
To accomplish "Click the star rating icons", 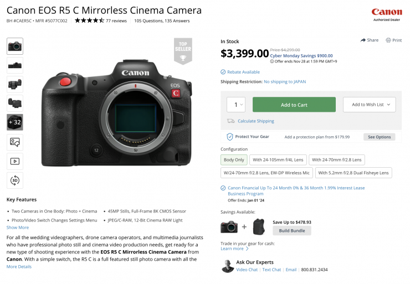I will click(x=89, y=21).
